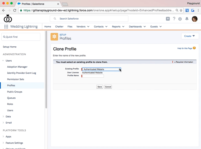Click the secure padlock icon
This screenshot has width=201, height=149.
pyautogui.click(x=21, y=10)
